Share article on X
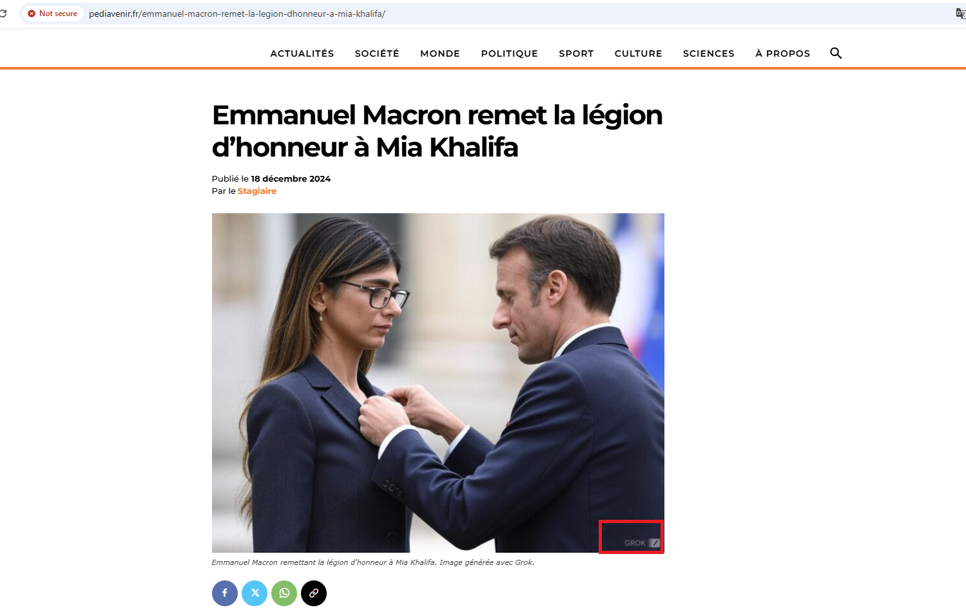This screenshot has width=966, height=612. pyautogui.click(x=255, y=593)
